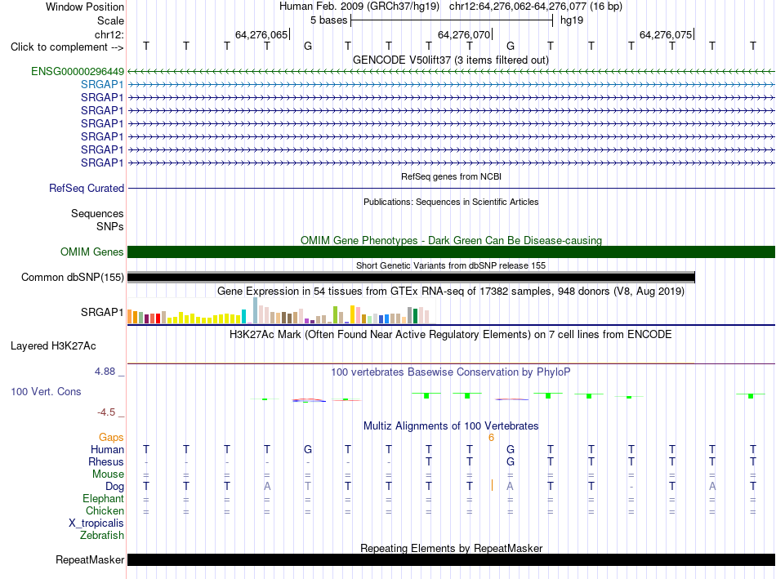This screenshot has height=579, width=776.
Task: Click 'RefSeq genes from NCBI' title
Action: pyautogui.click(x=452, y=176)
